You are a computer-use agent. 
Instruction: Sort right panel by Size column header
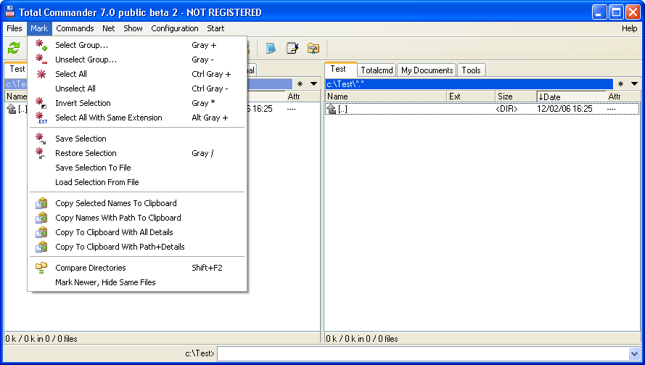click(516, 97)
